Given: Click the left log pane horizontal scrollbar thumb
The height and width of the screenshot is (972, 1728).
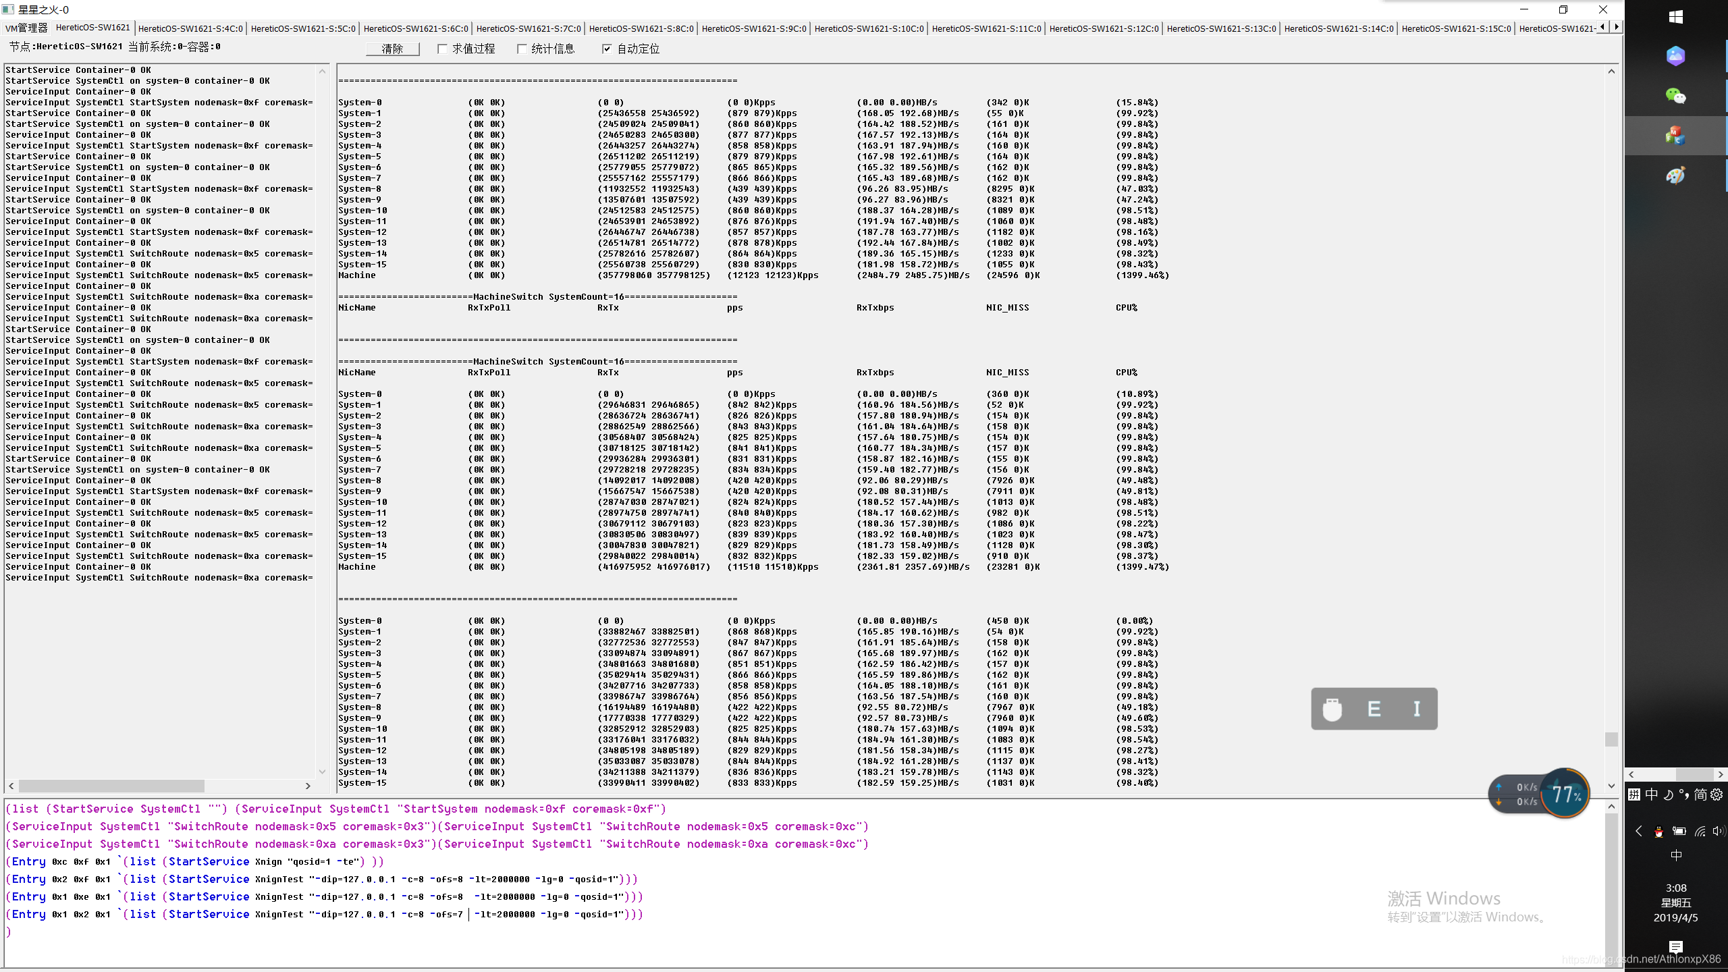Looking at the screenshot, I should pos(111,786).
